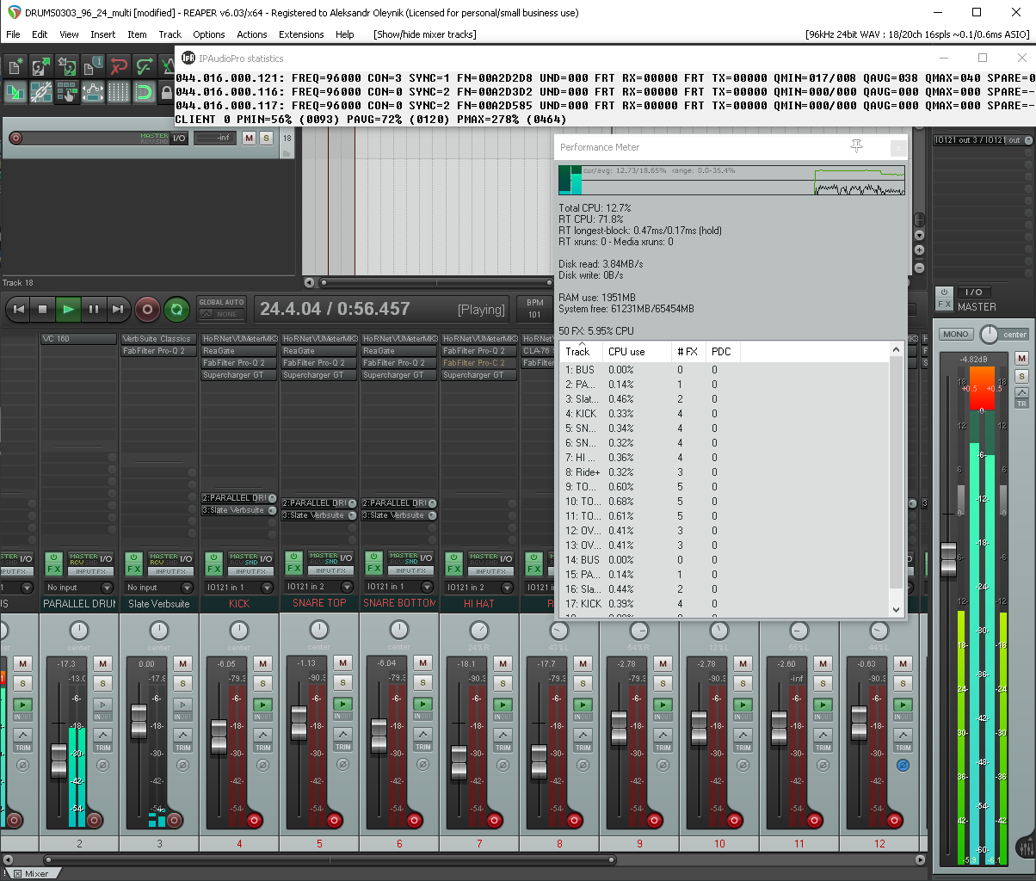
Task: Toggle repeat loop button in transport
Action: point(176,309)
